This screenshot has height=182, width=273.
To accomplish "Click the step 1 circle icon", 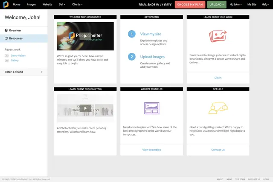I will pyautogui.click(x=132, y=34).
